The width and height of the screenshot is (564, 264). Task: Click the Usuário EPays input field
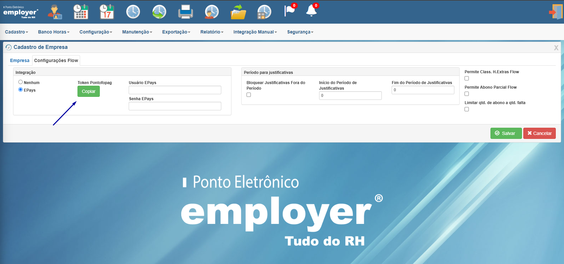[175, 90]
